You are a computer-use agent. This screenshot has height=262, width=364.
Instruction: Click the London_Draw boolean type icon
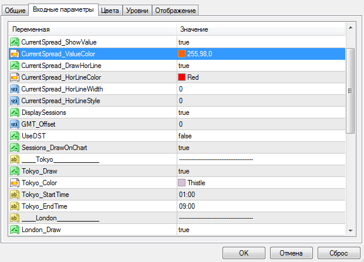click(15, 230)
